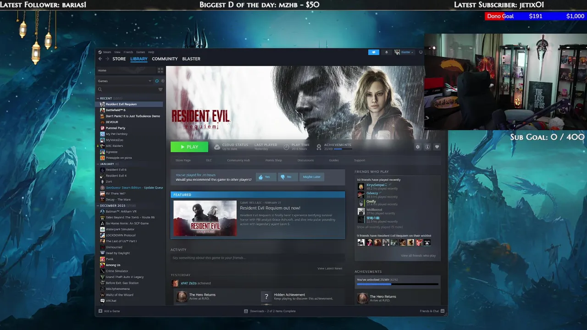The image size is (587, 330).
Task: Open the notifications bell
Action: (386, 52)
